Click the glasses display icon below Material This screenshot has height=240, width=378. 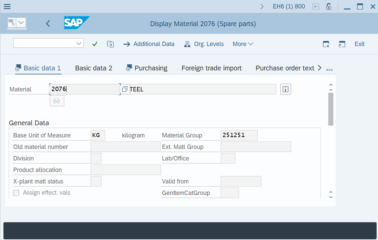pyautogui.click(x=57, y=101)
